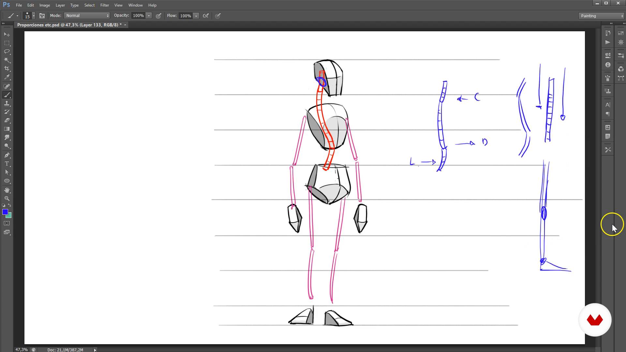Select the Hand tool
The width and height of the screenshot is (626, 352).
[7, 190]
